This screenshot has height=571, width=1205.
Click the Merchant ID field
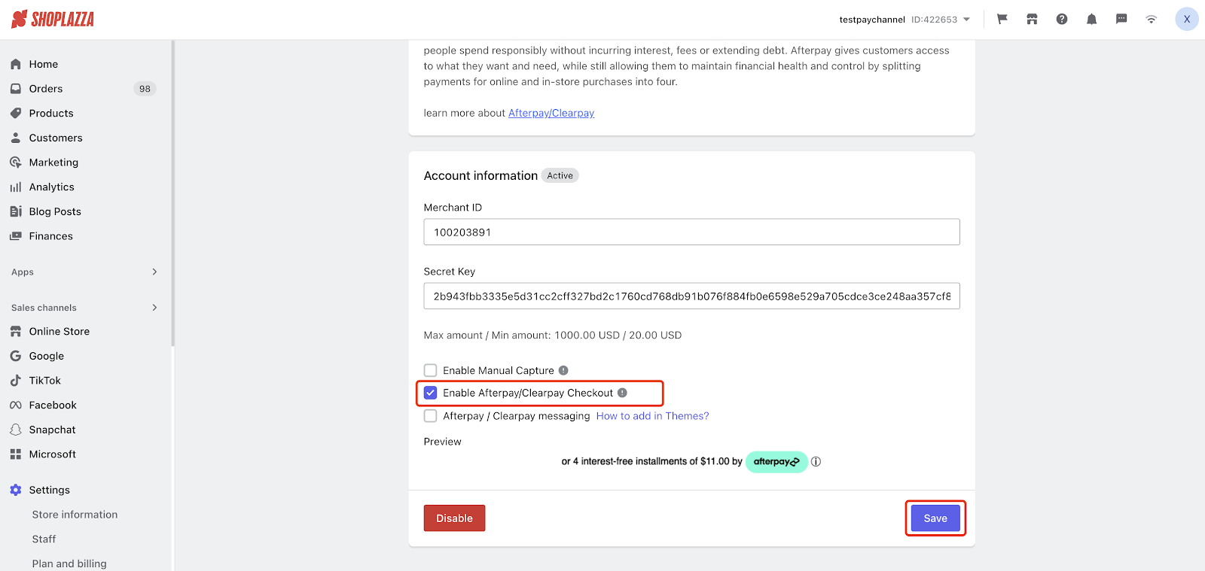[691, 232]
